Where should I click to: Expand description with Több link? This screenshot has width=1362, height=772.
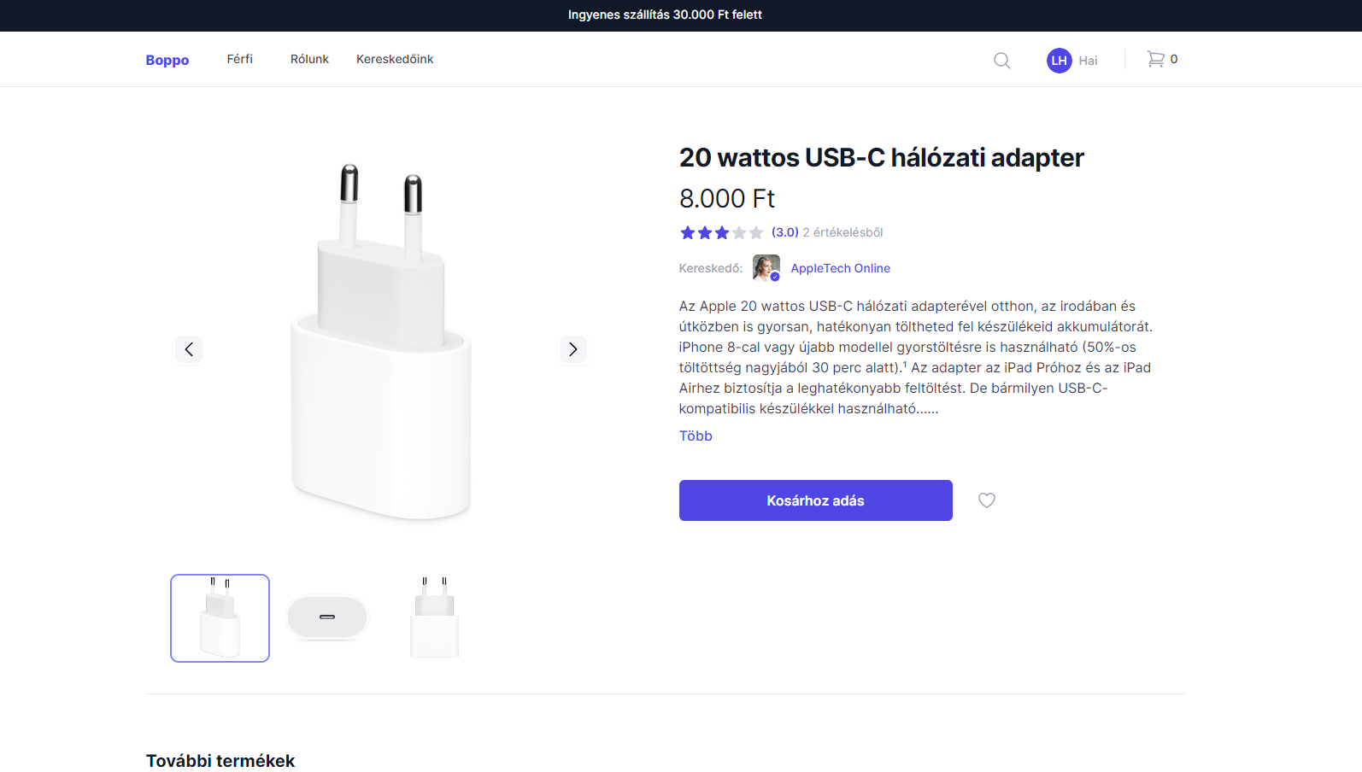(x=696, y=436)
